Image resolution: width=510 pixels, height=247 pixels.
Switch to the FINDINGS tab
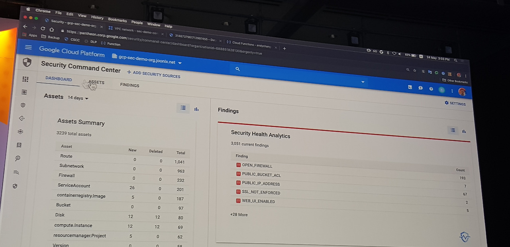coord(130,85)
